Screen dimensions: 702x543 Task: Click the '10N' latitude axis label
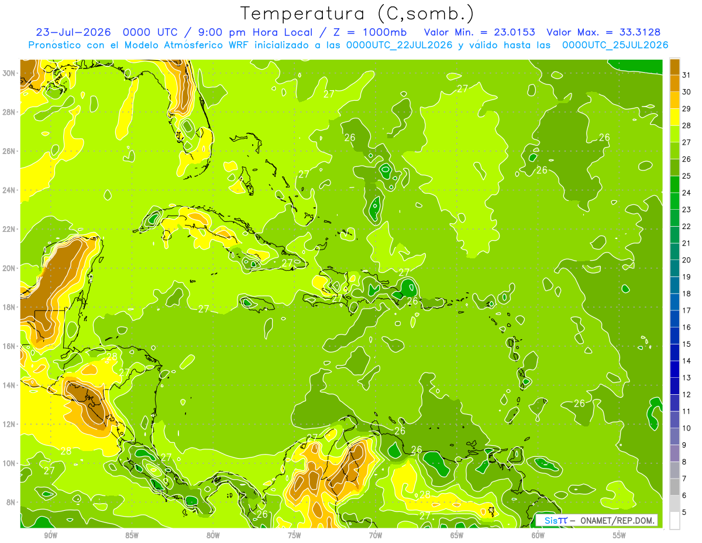coord(9,463)
